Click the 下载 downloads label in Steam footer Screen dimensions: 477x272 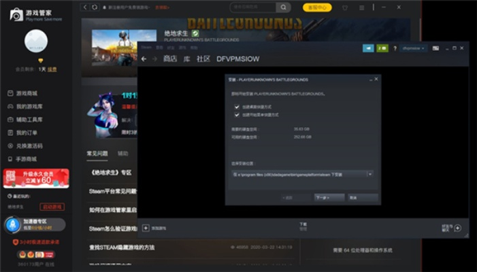303,224
